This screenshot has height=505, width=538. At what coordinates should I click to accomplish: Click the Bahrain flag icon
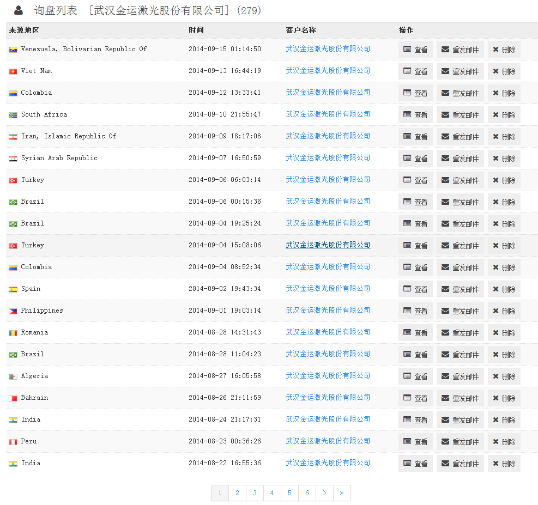[13, 398]
